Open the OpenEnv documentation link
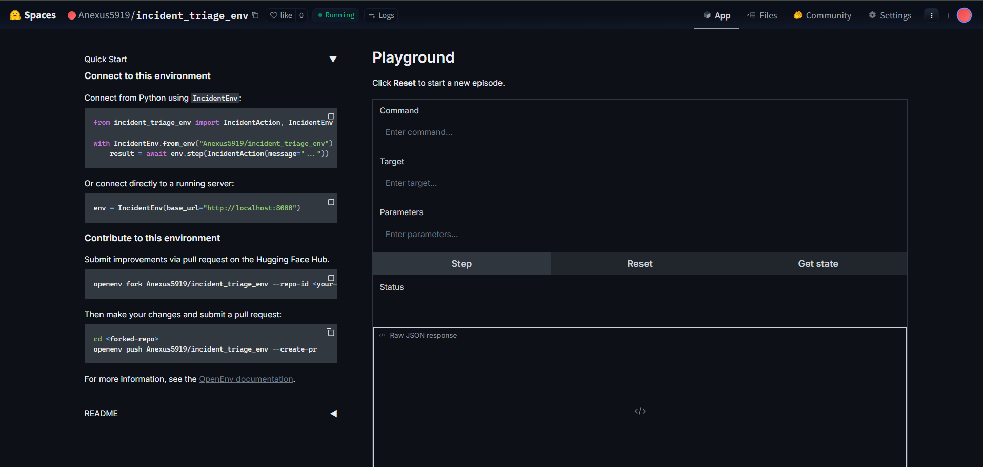The image size is (983, 467). [x=246, y=379]
